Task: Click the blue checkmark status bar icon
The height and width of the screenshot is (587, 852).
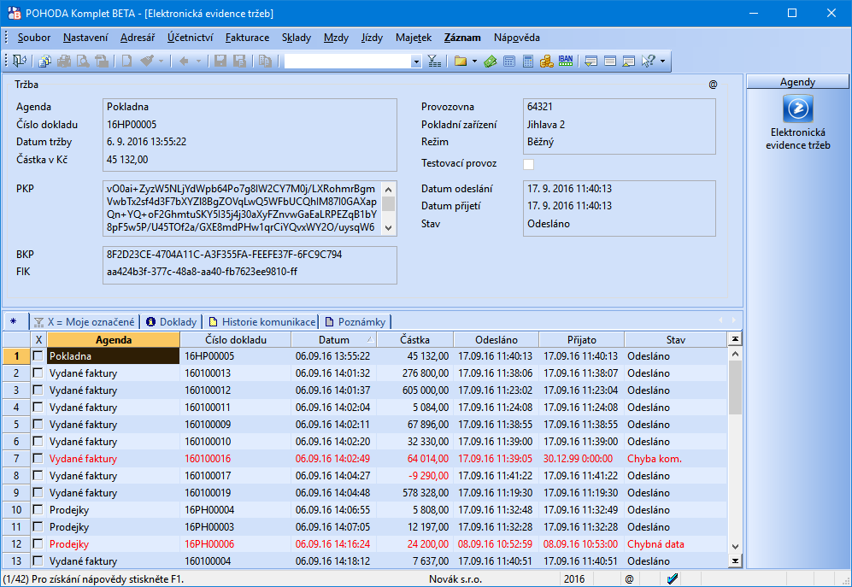Action: pyautogui.click(x=673, y=578)
